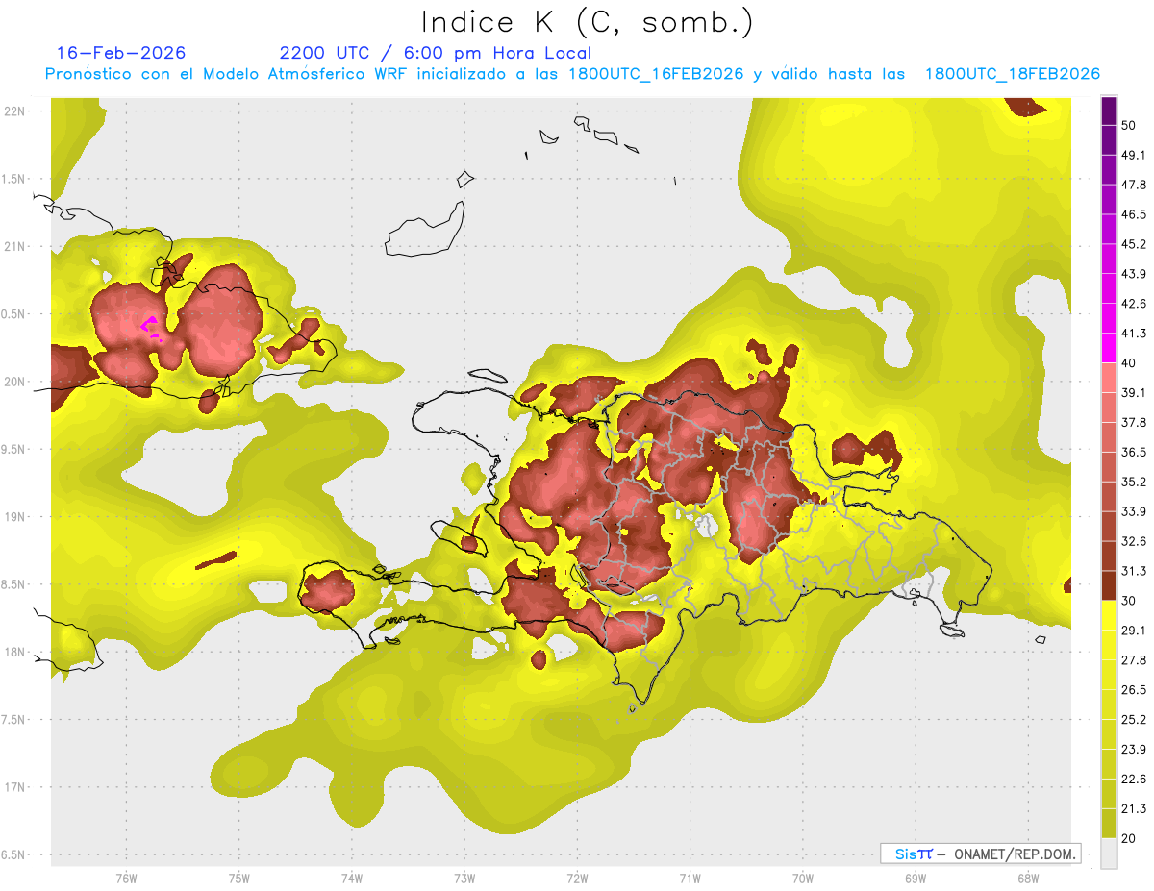Click the legend value '26.5'

[x=1133, y=690]
